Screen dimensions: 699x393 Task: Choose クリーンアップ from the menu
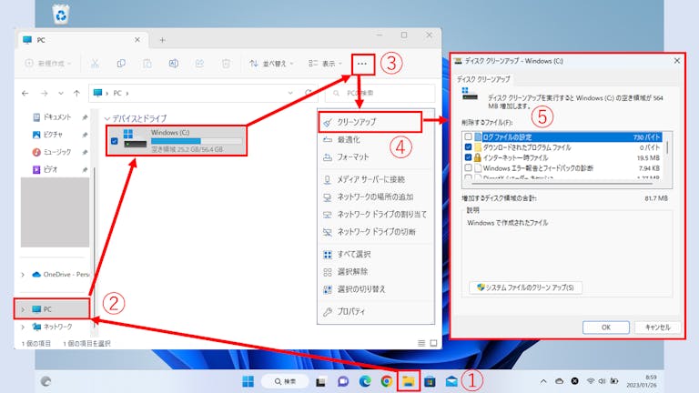tap(370, 122)
